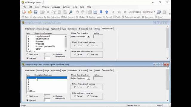Insert an Information element
Viewport: 191px width, 107px height.
pos(36,17)
